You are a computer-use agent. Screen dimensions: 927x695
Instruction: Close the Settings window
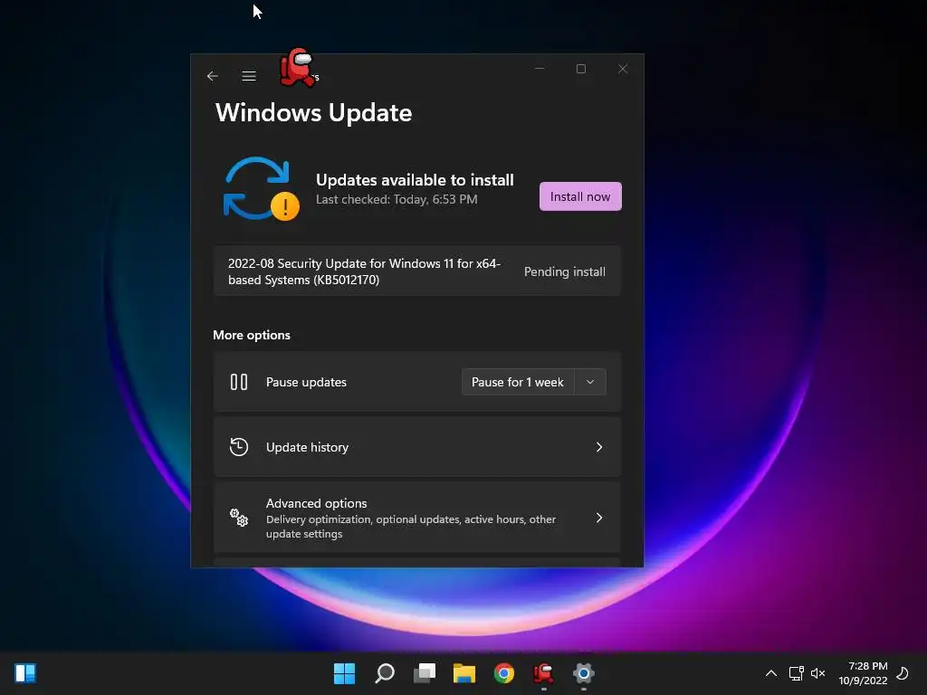click(x=623, y=69)
